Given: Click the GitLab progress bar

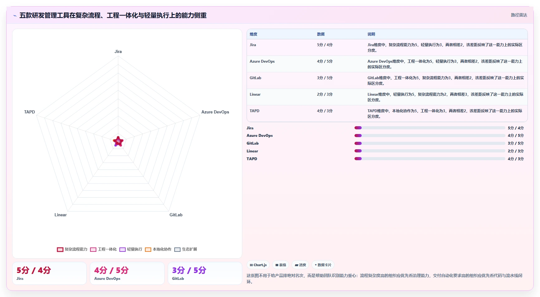Looking at the screenshot, I should [x=430, y=143].
